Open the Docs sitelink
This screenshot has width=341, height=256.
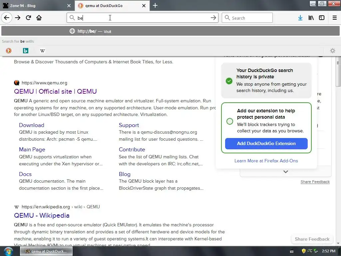pyautogui.click(x=25, y=174)
